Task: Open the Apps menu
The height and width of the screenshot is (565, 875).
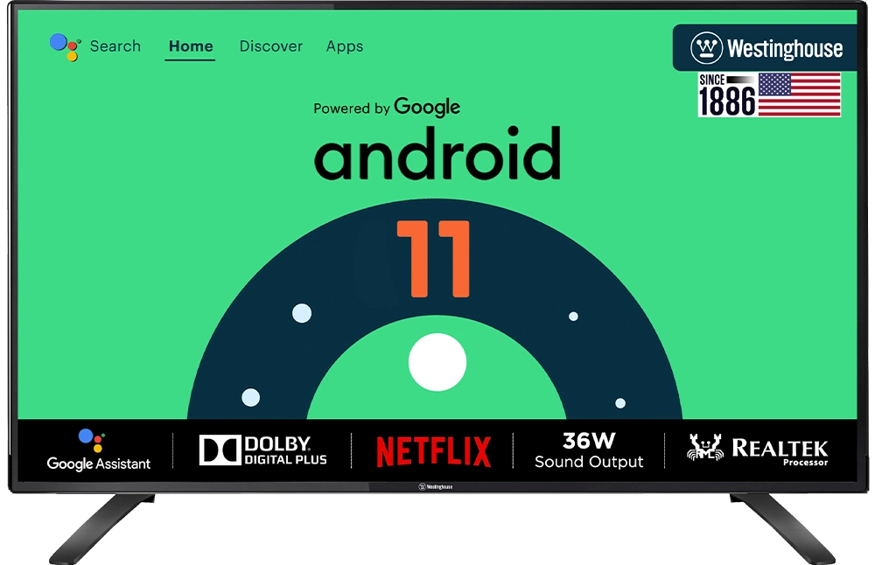Action: tap(344, 46)
